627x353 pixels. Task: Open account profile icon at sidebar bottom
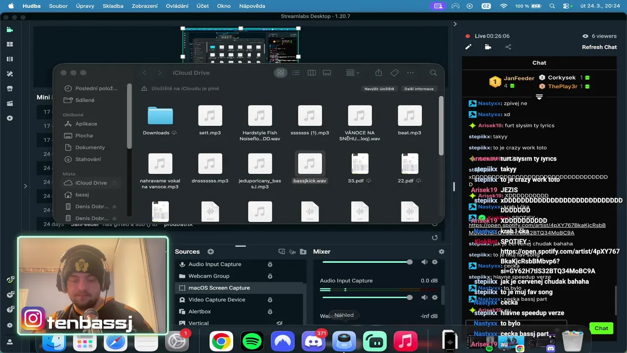click(9, 341)
